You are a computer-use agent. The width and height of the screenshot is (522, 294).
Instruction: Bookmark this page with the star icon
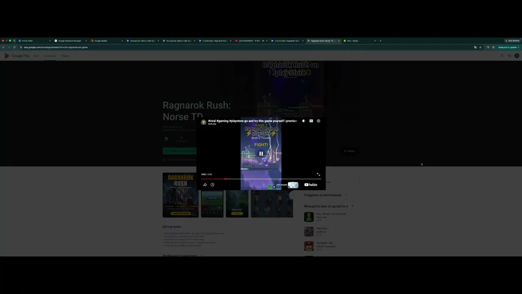pos(480,47)
